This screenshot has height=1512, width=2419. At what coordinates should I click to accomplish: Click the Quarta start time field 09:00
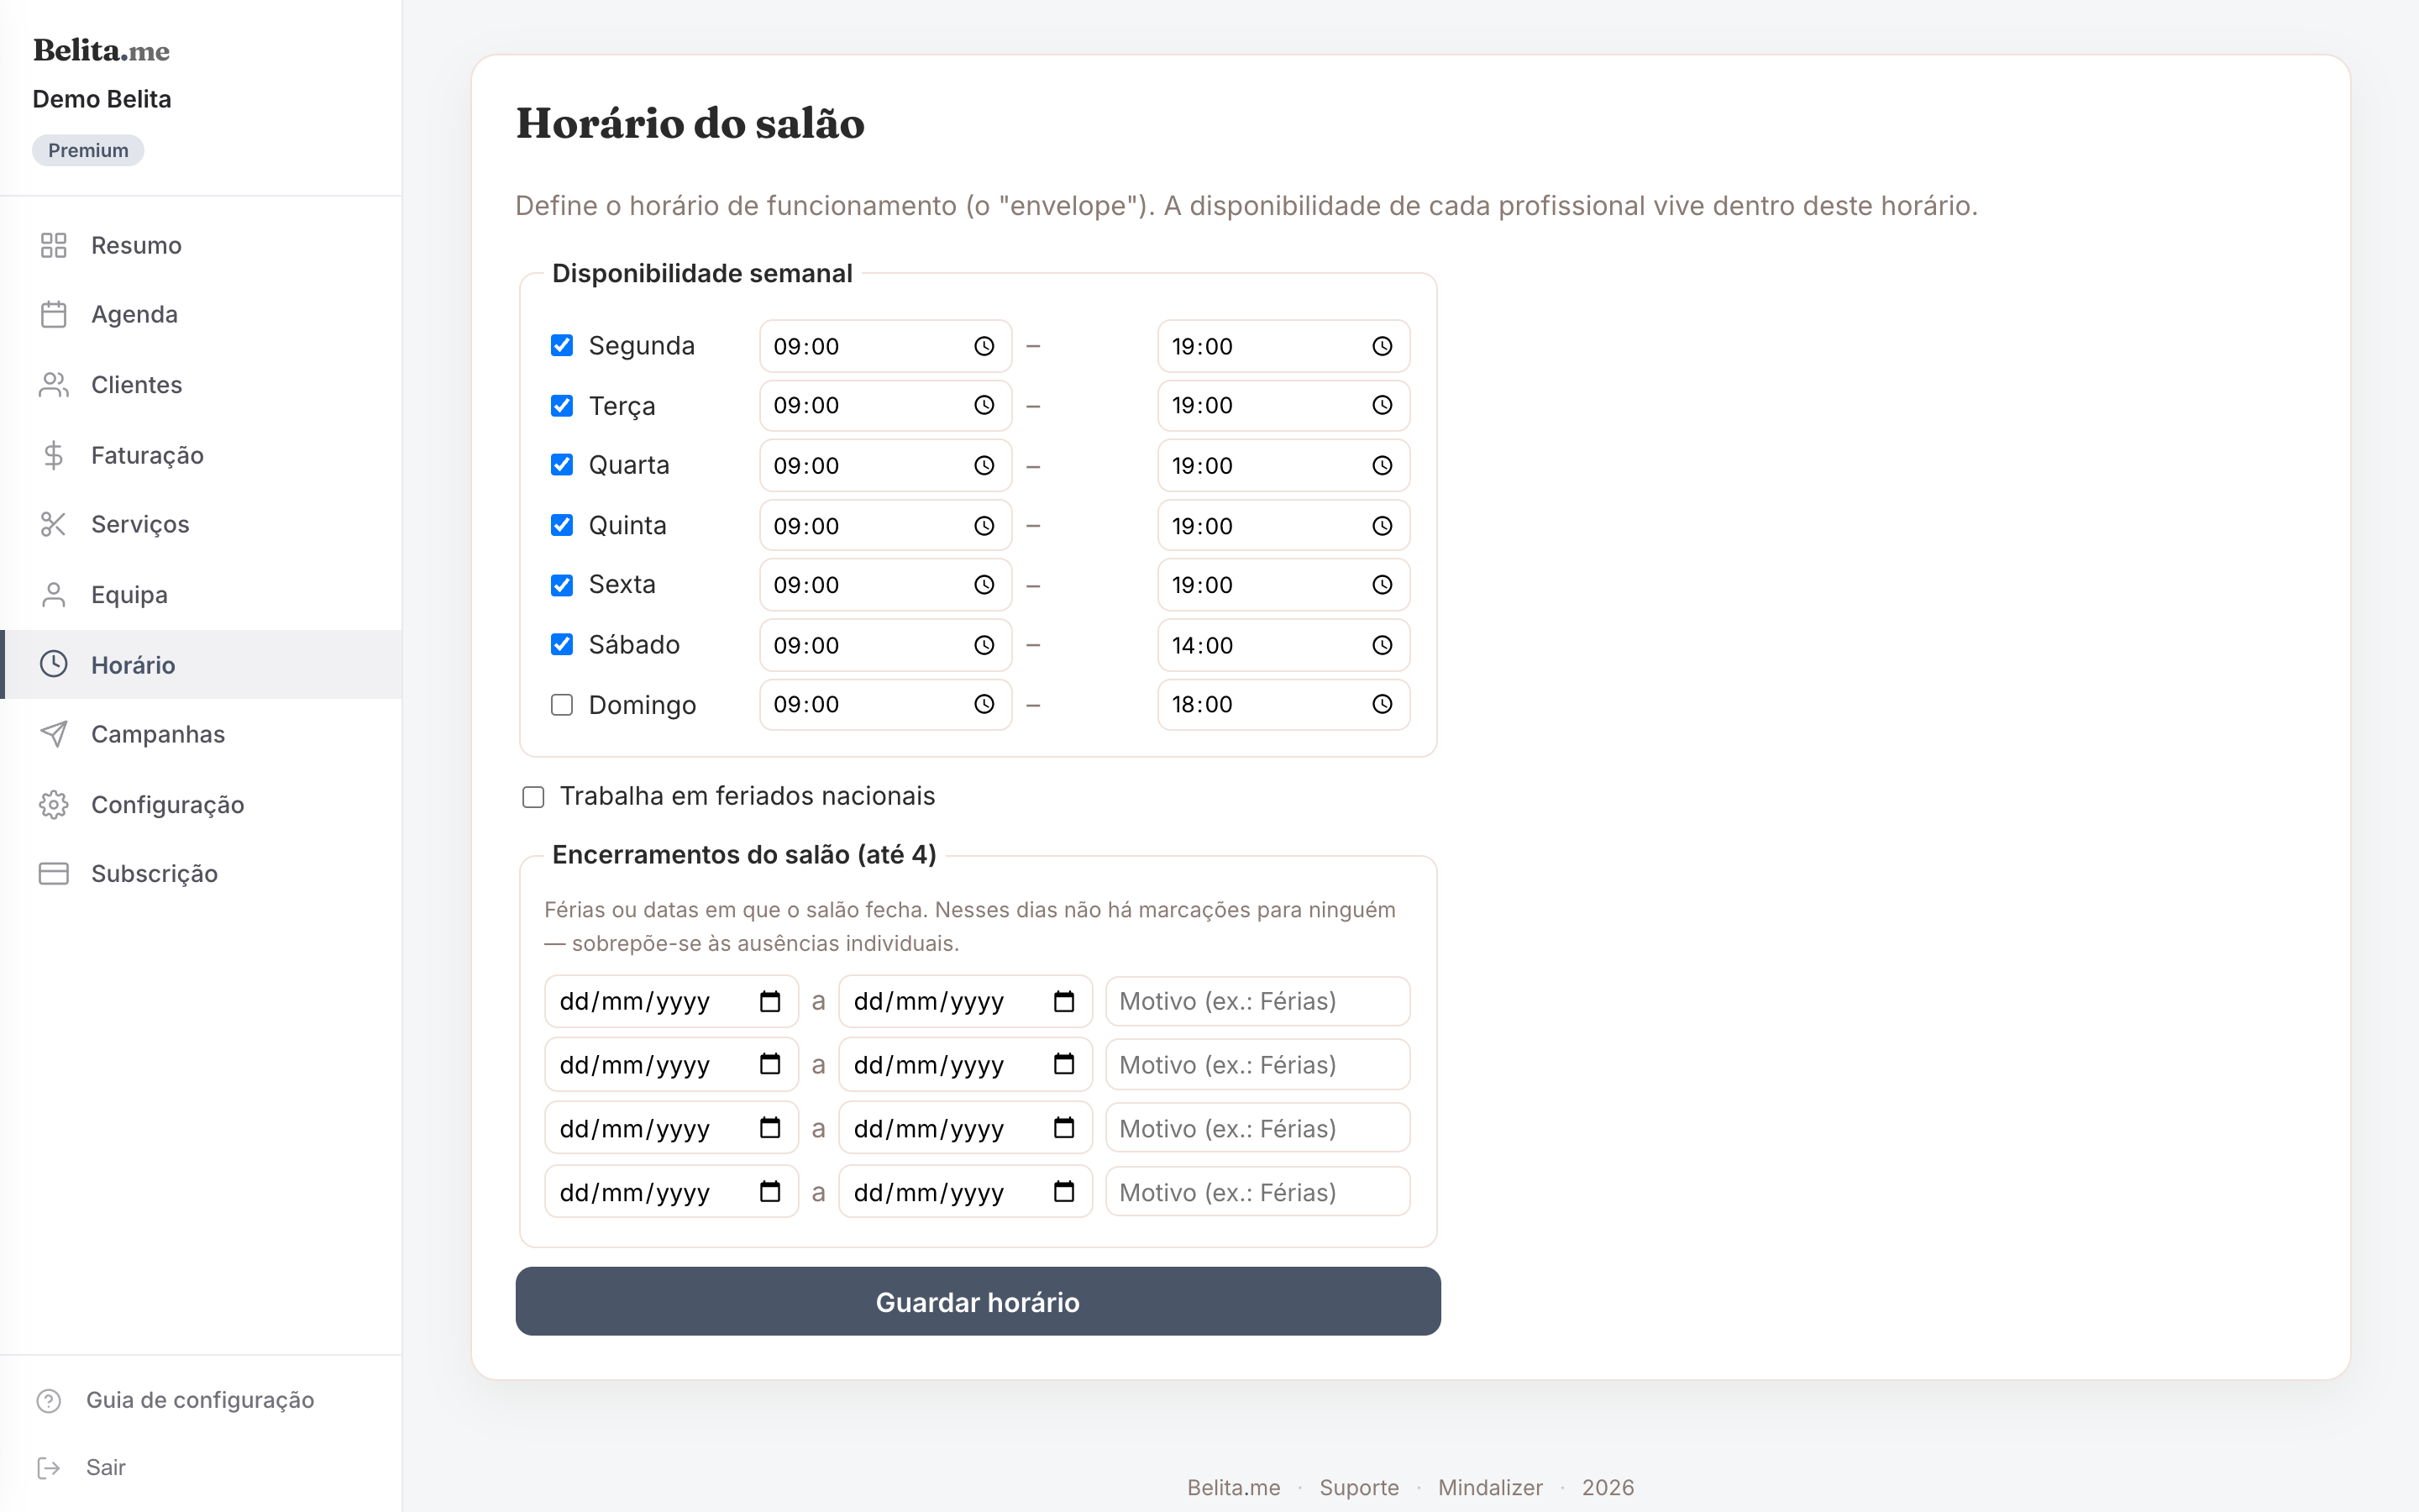[x=885, y=465]
